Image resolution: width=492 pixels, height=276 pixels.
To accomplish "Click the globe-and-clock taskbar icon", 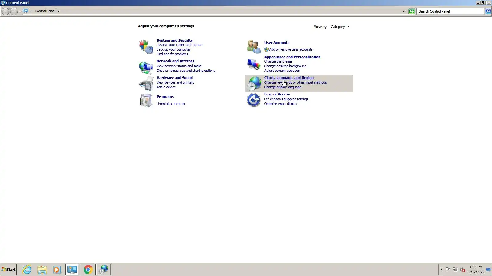I will (104, 270).
